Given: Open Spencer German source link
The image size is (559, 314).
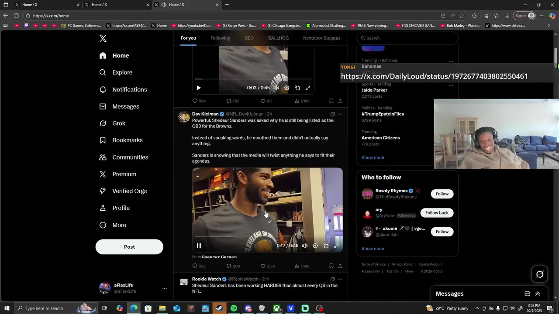Looking at the screenshot, I should (219, 257).
